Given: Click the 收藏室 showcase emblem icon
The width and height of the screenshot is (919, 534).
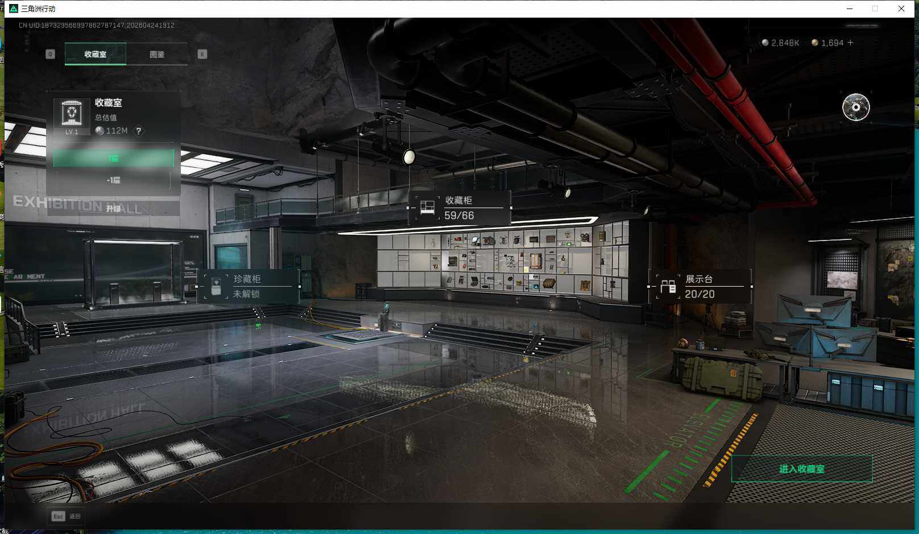Looking at the screenshot, I should point(72,114).
